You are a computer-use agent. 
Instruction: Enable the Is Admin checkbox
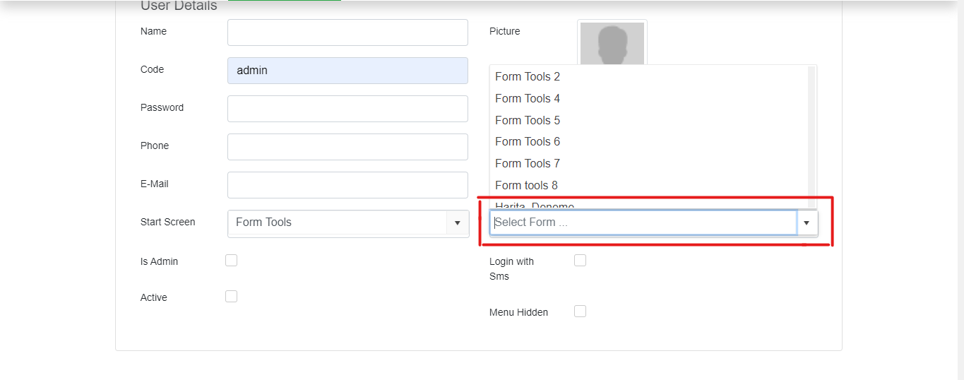[x=231, y=261]
